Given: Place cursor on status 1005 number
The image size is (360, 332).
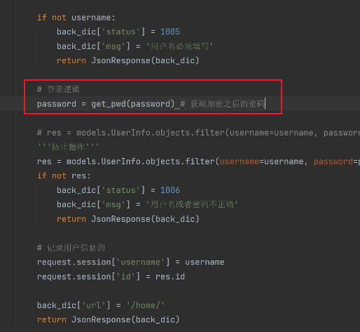Looking at the screenshot, I should (170, 32).
